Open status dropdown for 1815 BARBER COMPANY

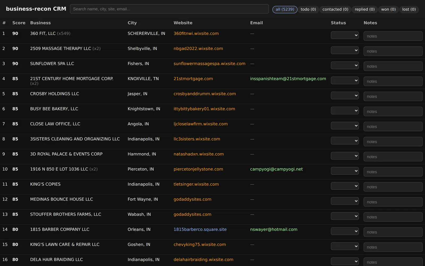click(345, 231)
